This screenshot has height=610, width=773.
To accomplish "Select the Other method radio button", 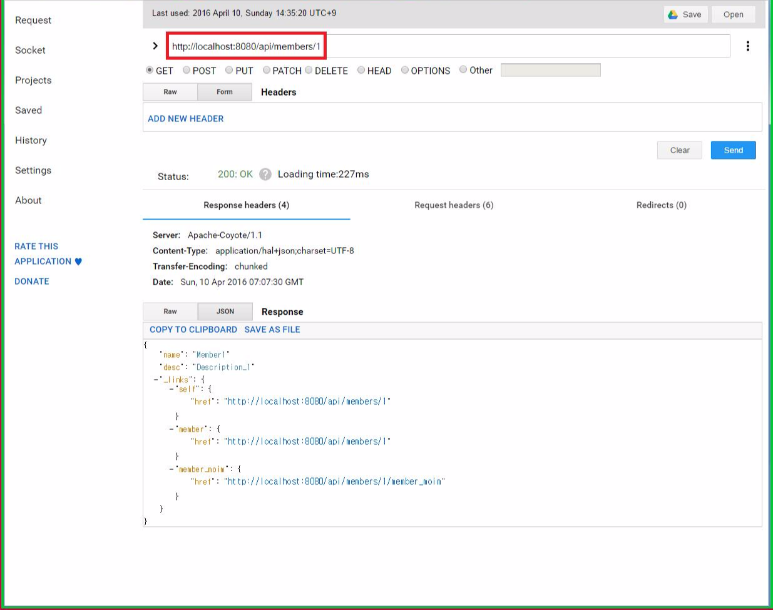I will tap(463, 69).
